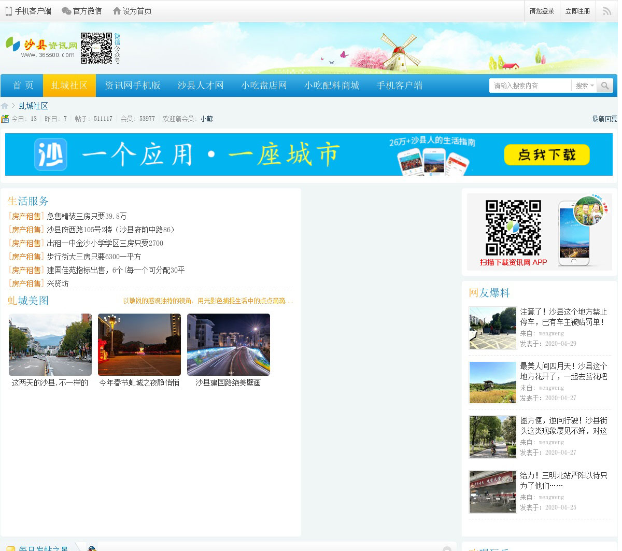622x551 pixels.
Task: Click the WeChat QR code in header
Action: click(96, 48)
